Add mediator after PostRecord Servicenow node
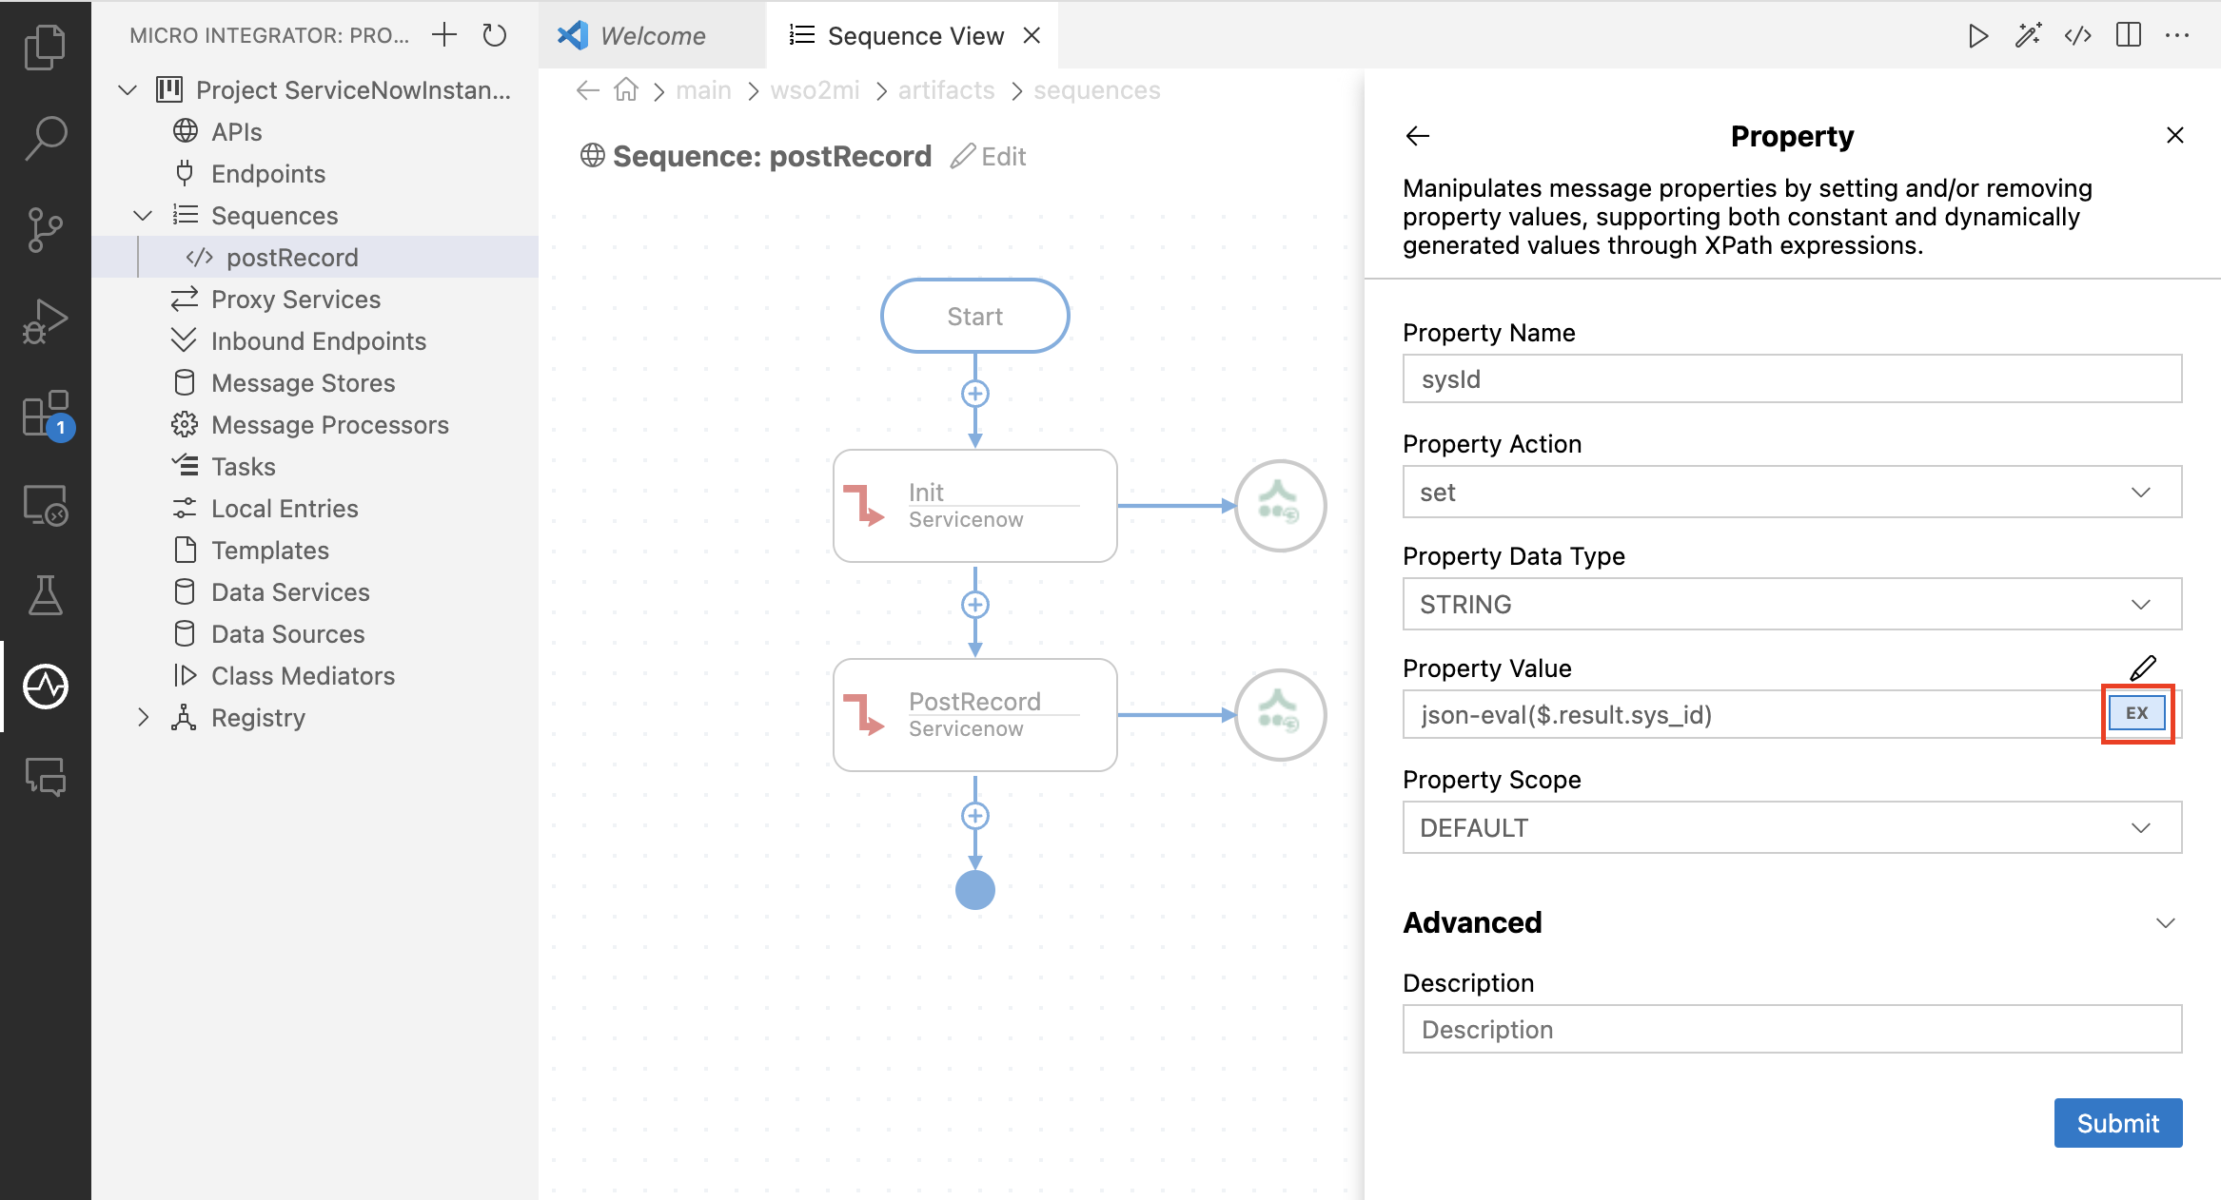2221x1200 pixels. [975, 816]
